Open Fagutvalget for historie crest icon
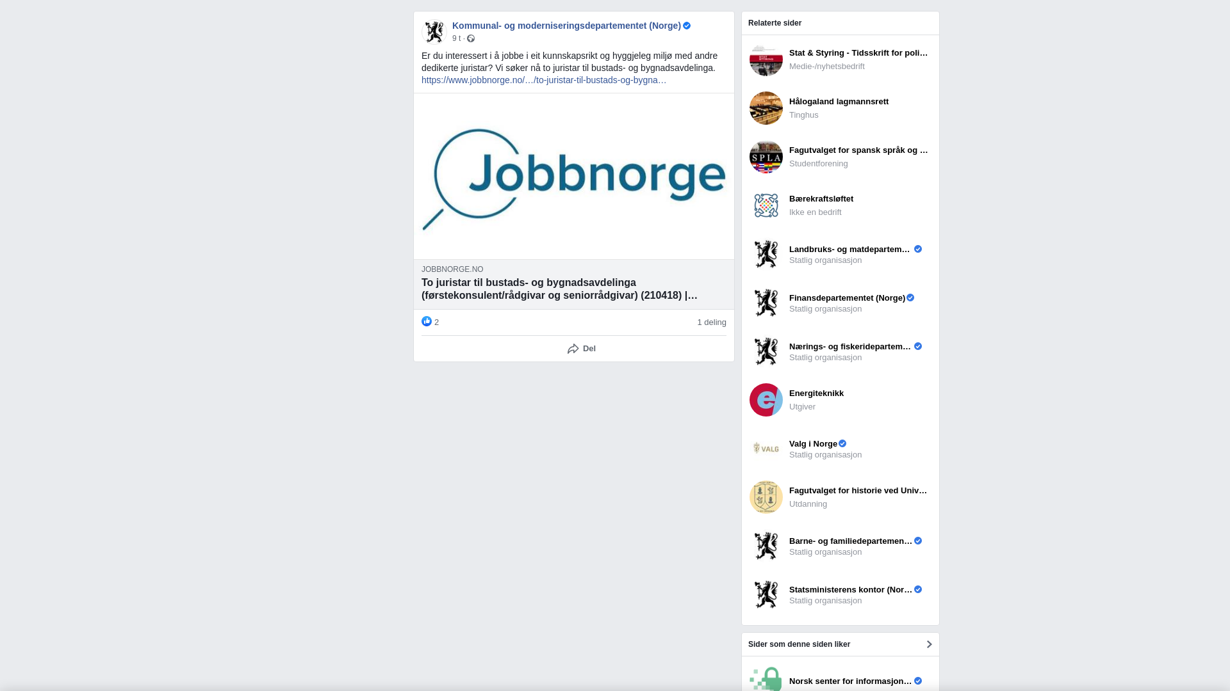Viewport: 1230px width, 691px height. [766, 497]
